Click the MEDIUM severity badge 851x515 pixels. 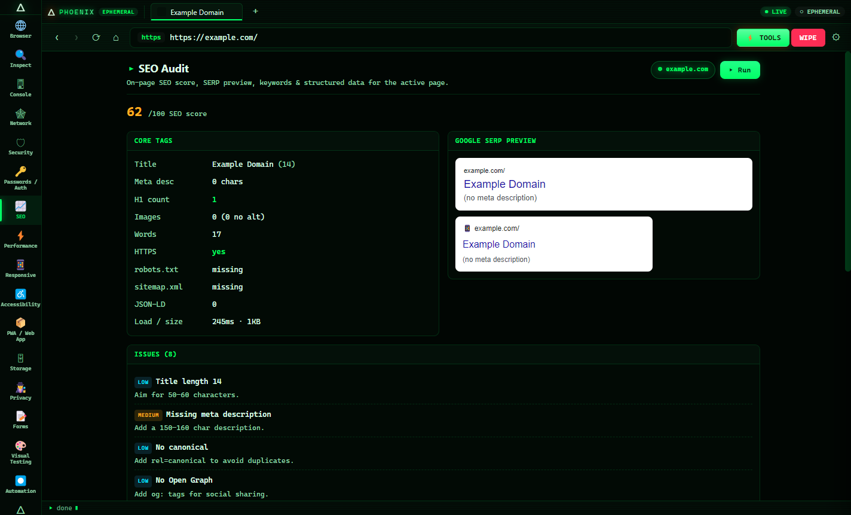point(148,415)
